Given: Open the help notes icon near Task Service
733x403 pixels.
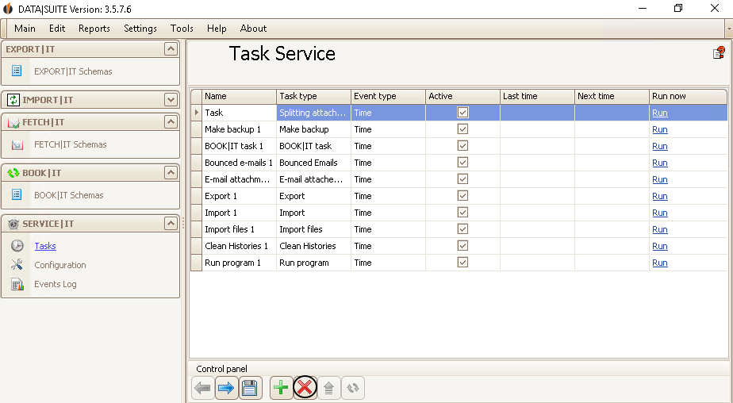Looking at the screenshot, I should pos(719,53).
